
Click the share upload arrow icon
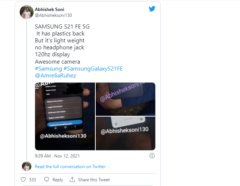[72, 179]
